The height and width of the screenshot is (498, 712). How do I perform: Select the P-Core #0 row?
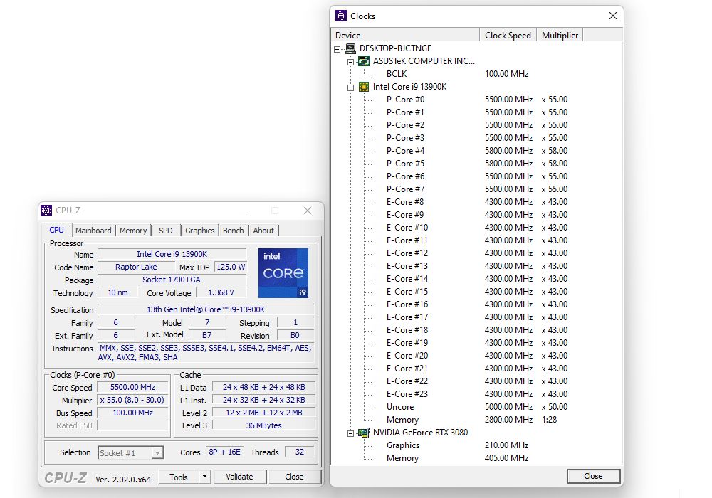[x=477, y=100]
